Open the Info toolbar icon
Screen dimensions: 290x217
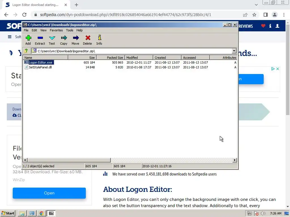(99, 40)
